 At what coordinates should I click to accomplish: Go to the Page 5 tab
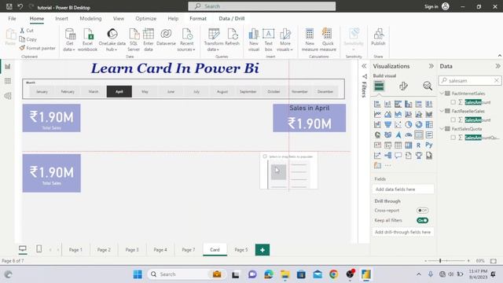241,250
